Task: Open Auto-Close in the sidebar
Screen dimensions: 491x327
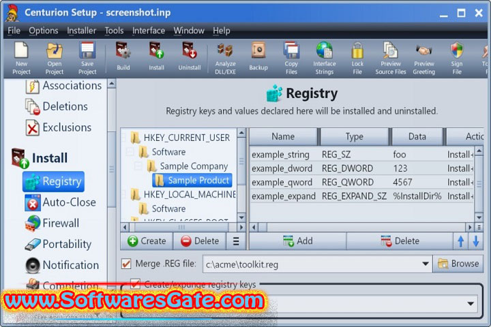Action: pos(61,202)
